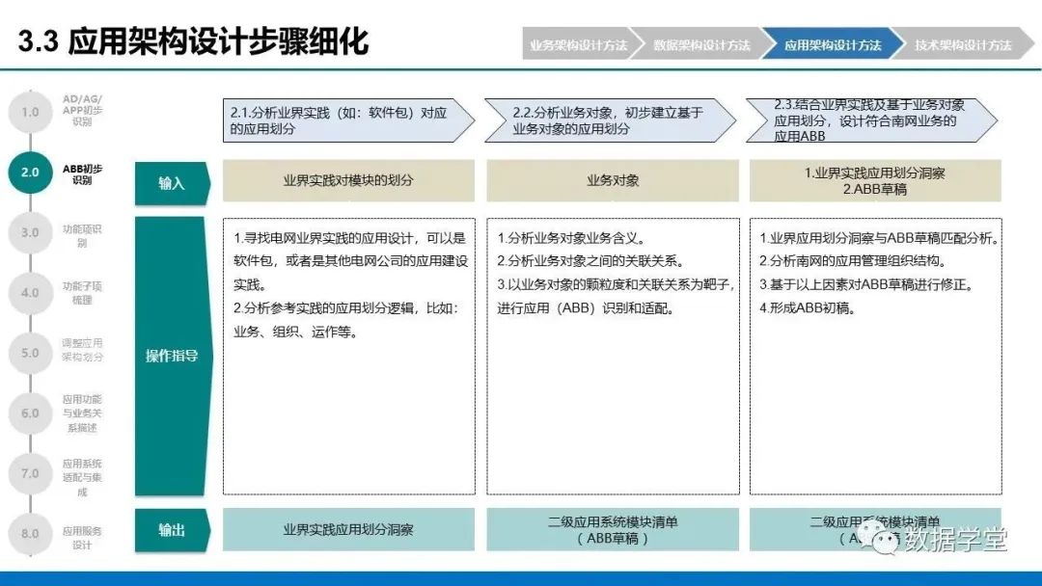Image resolution: width=1042 pixels, height=586 pixels.
Task: Select step circle 3.0 功能项识别
Action: click(30, 233)
